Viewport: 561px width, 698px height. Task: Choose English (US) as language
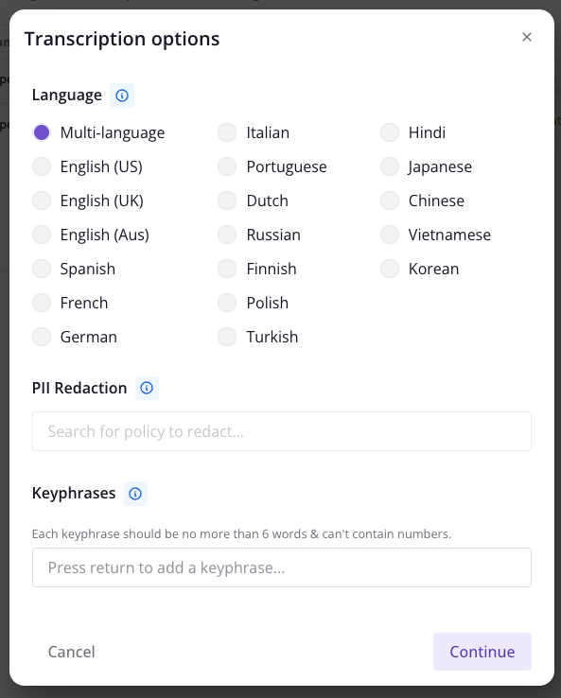[x=42, y=166]
